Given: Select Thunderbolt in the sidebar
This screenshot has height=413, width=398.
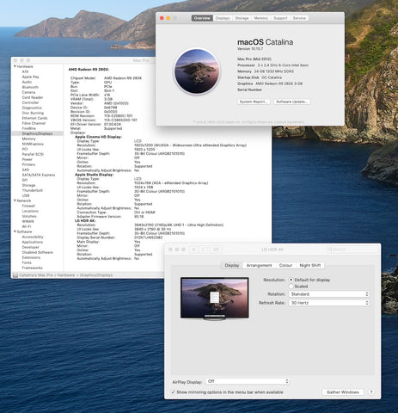Looking at the screenshot, I should 33,190.
